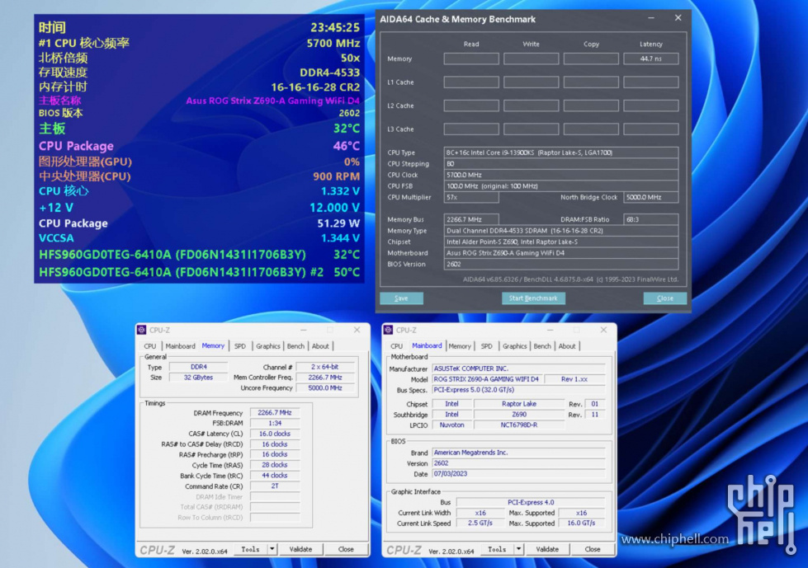Click Model field ROG STRIX Z690-A GAMING

[487, 379]
